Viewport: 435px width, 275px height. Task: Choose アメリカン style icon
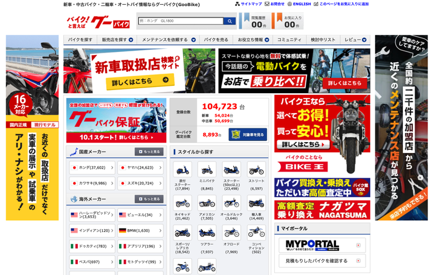[207, 203]
